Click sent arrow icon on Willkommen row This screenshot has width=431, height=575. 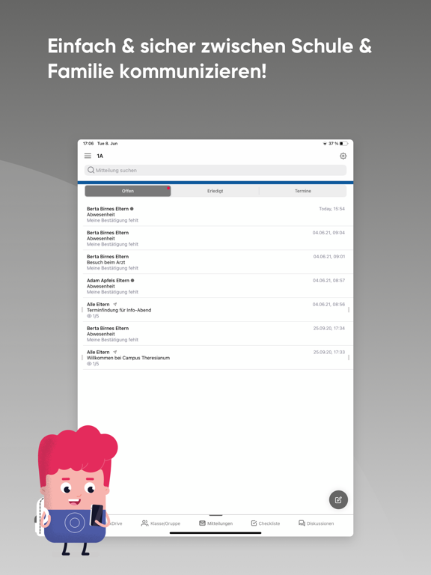click(x=115, y=352)
